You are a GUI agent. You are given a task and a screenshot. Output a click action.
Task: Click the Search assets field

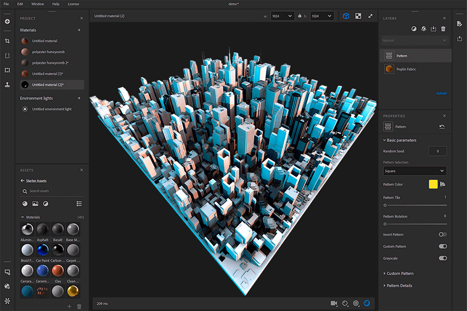52,191
